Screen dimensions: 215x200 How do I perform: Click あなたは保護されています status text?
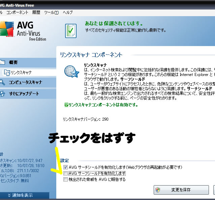click(x=114, y=24)
